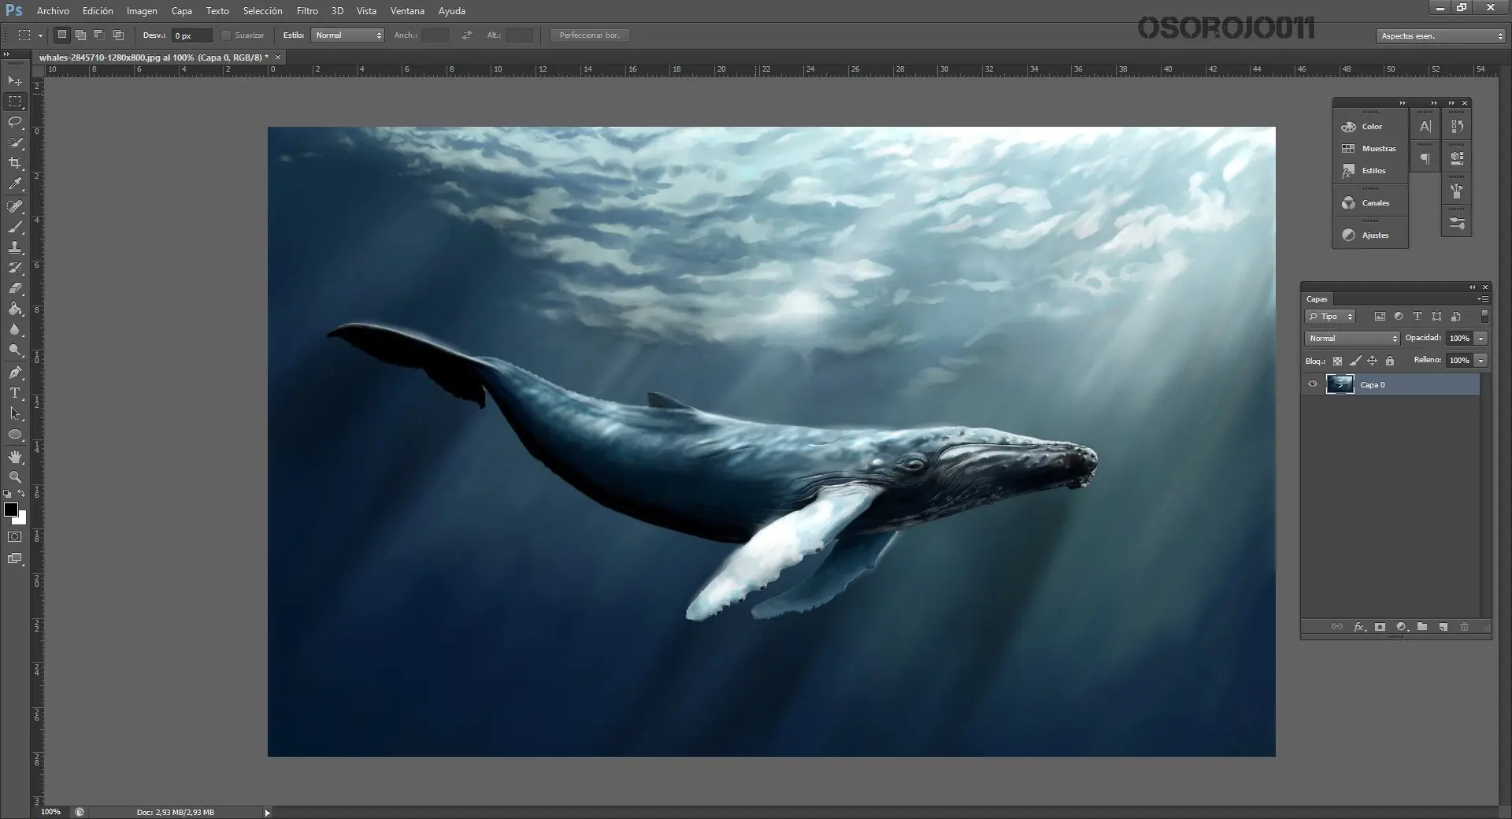Choose Intersect with selection mode
Viewport: 1512px width, 819px height.
[x=118, y=35]
